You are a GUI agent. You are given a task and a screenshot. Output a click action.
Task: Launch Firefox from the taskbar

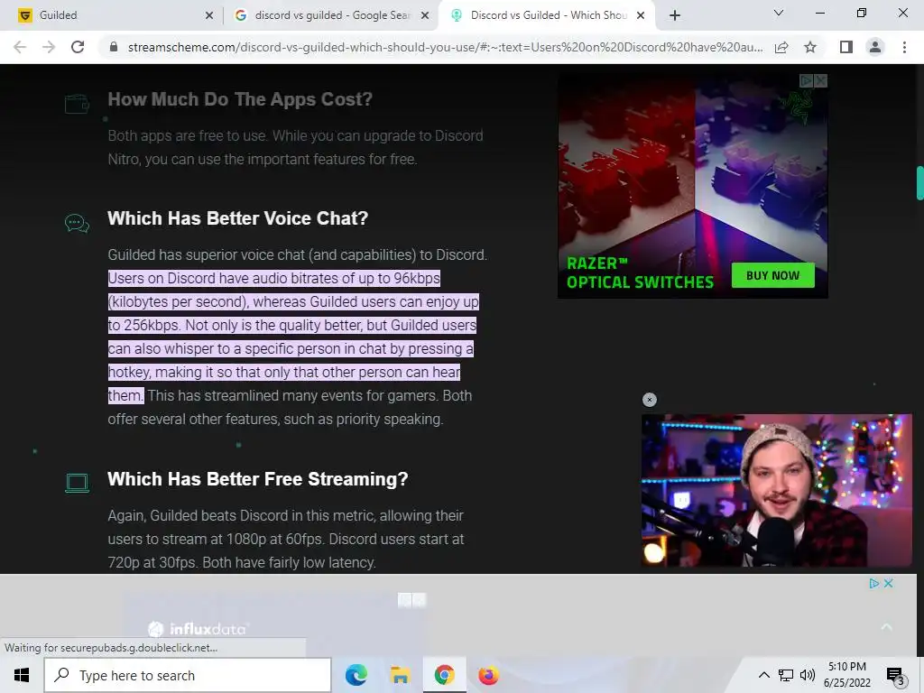(488, 675)
